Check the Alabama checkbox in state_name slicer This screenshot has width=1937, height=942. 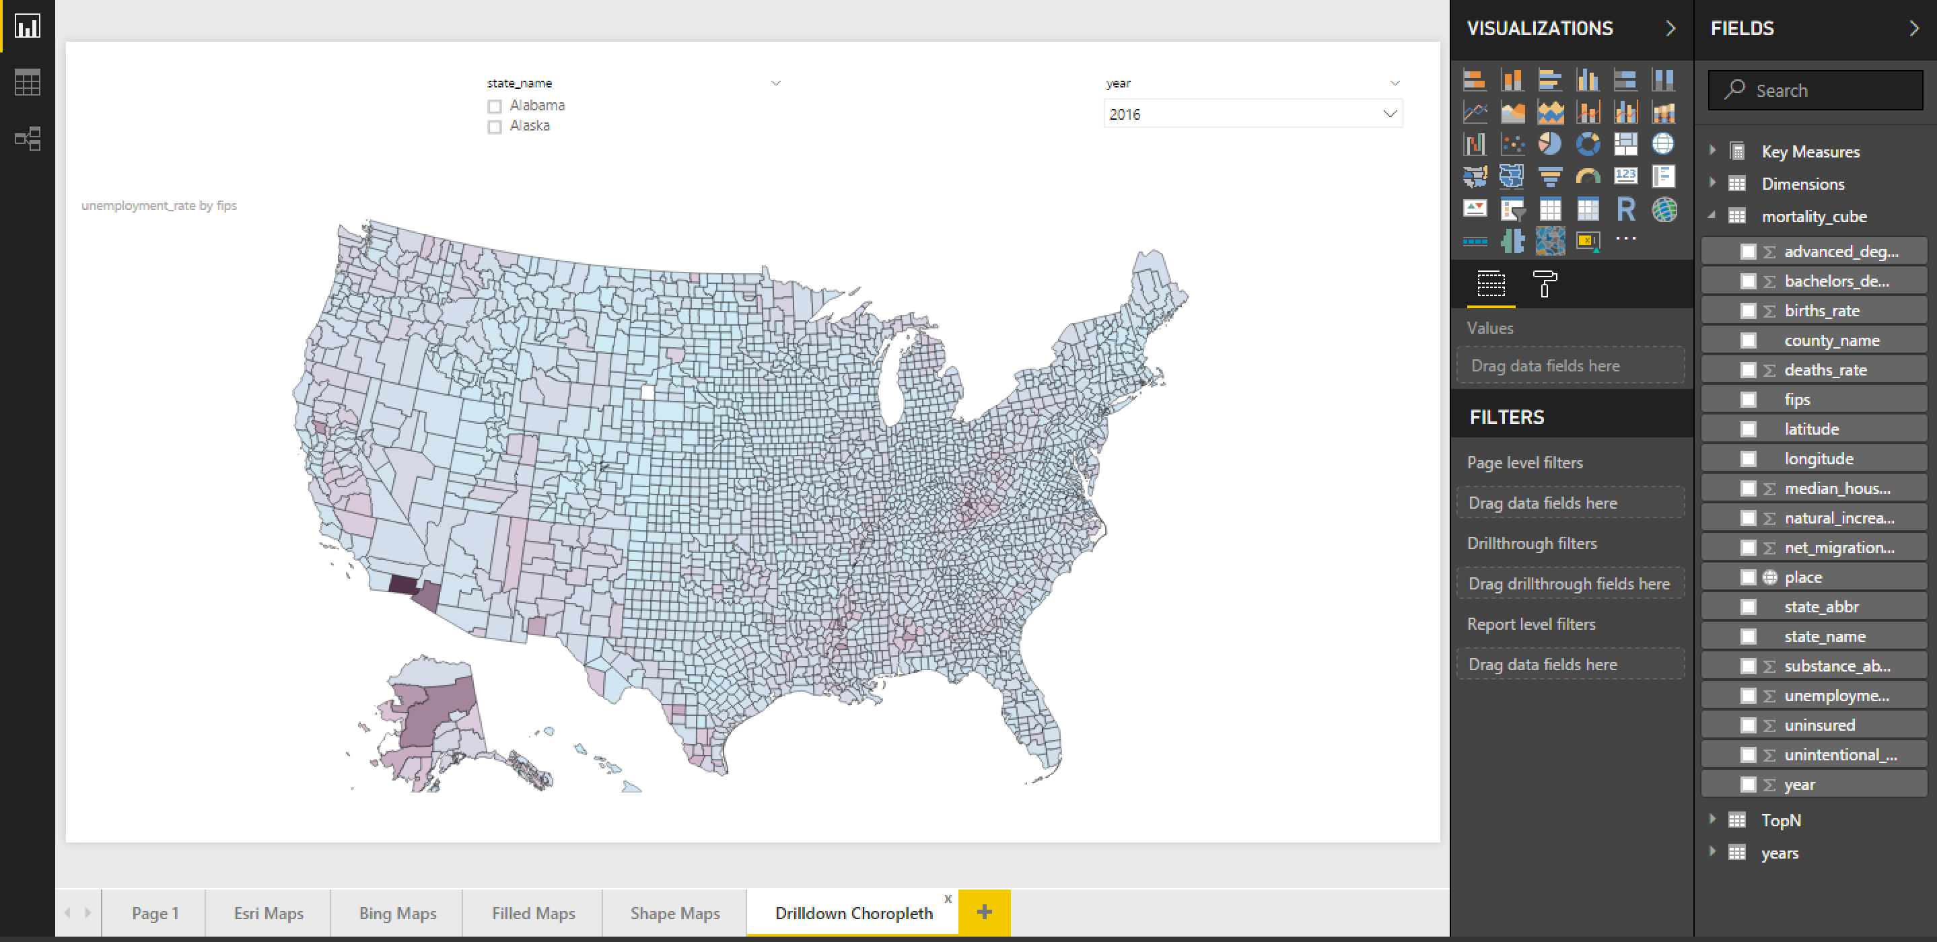click(495, 106)
